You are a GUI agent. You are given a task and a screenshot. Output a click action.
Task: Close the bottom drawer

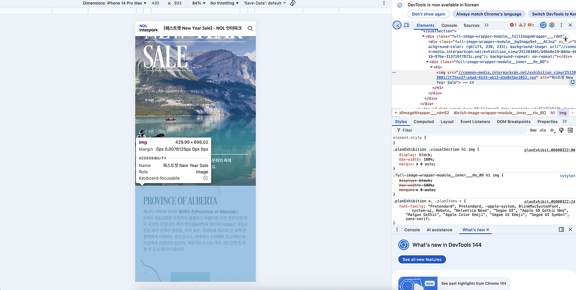pos(570,229)
